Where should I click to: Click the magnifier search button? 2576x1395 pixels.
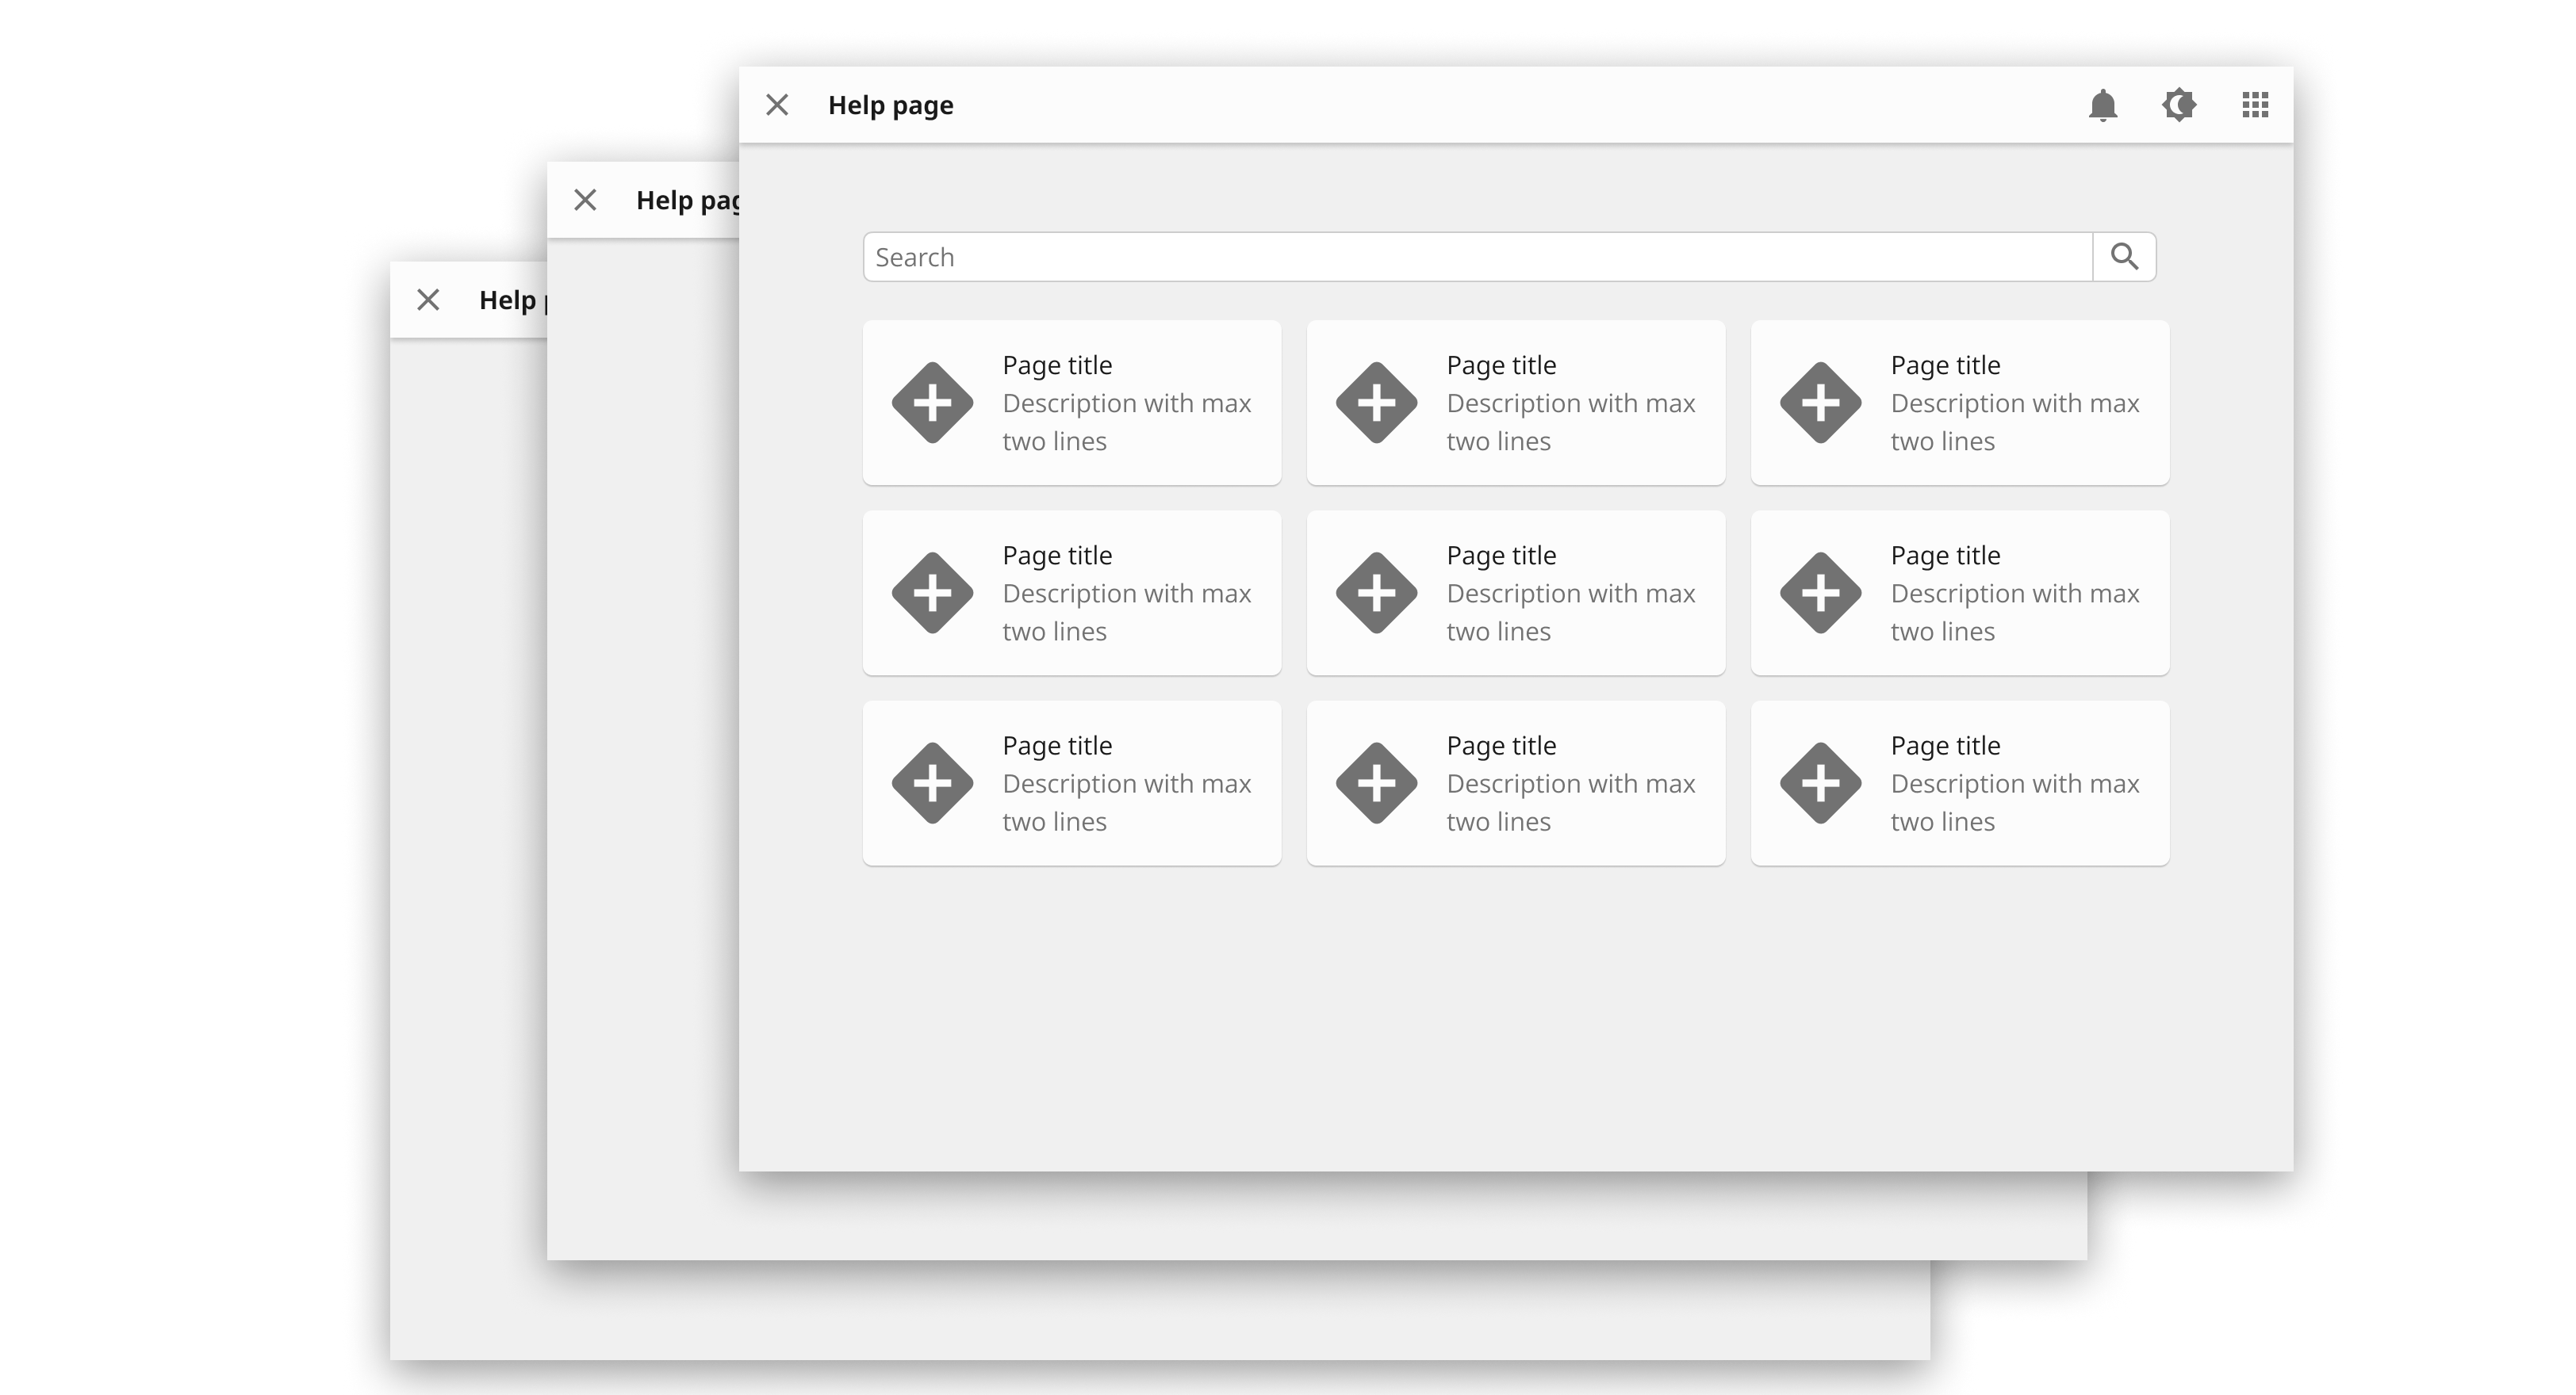[2125, 257]
